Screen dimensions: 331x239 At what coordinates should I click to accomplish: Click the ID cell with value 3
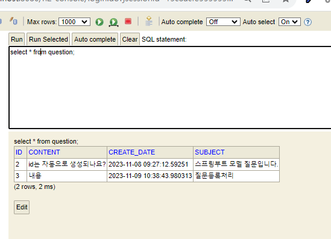(x=20, y=176)
